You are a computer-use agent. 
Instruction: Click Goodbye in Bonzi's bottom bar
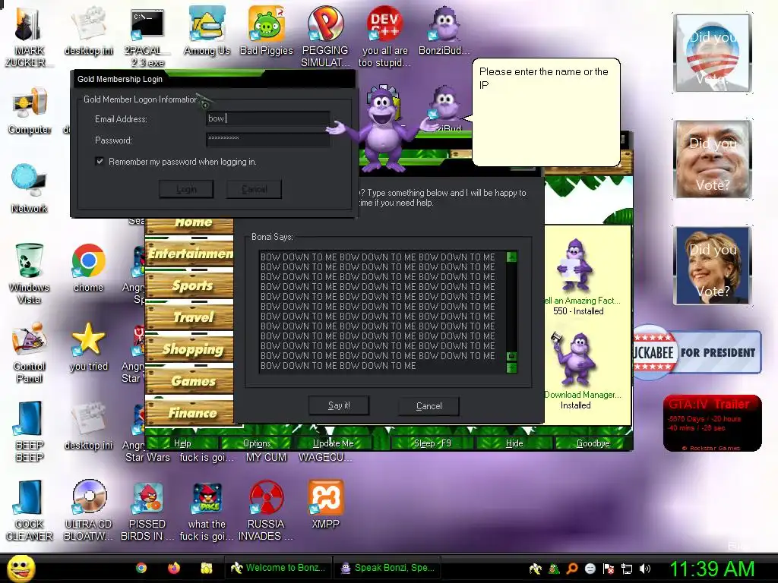(x=593, y=443)
